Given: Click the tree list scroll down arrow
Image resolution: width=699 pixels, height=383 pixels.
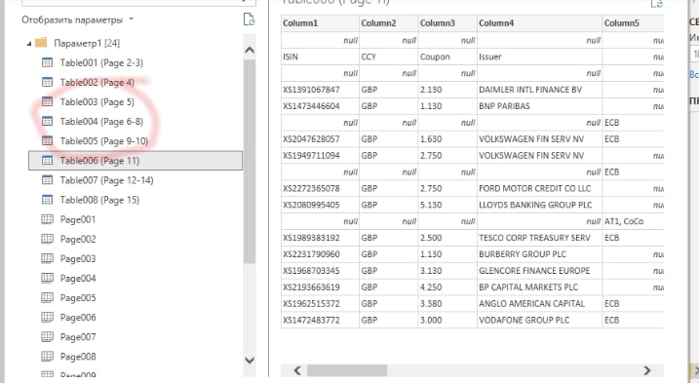Looking at the screenshot, I should point(250,360).
